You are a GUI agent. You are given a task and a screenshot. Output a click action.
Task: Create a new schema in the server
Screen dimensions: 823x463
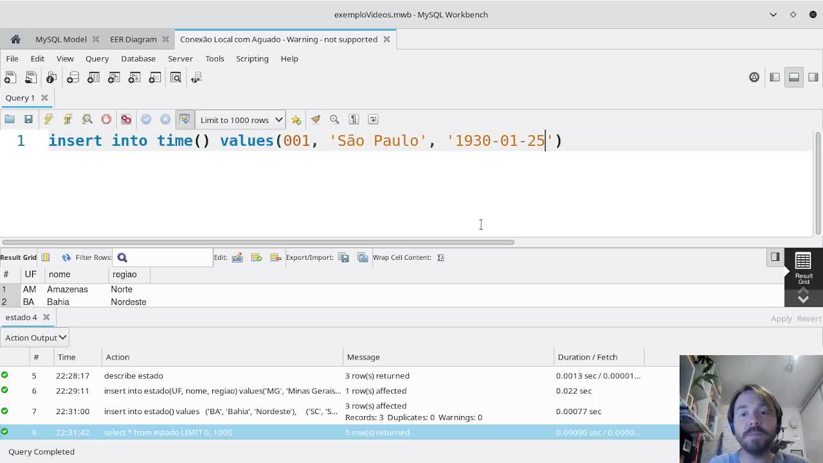(73, 77)
